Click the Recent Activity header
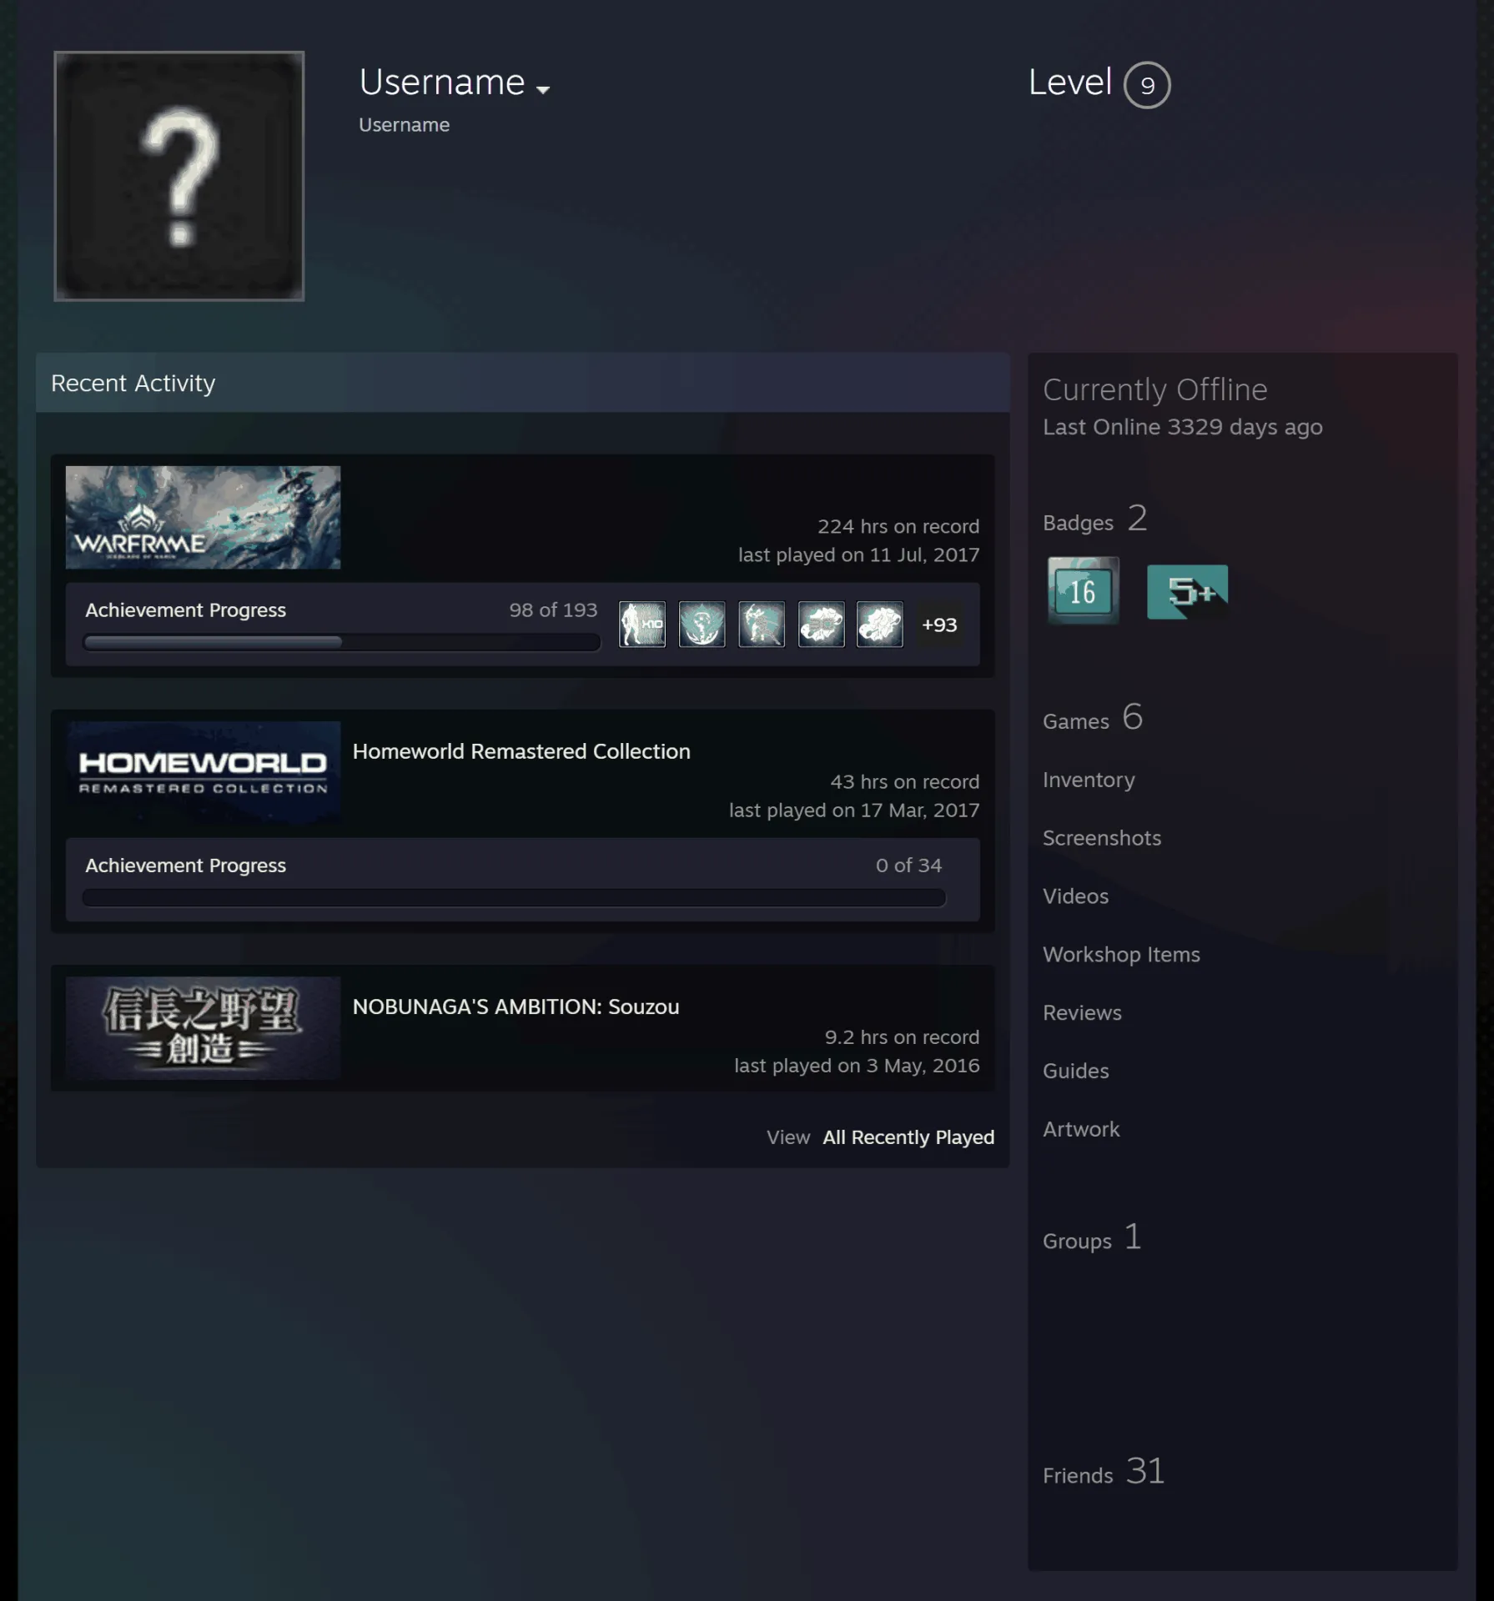 point(523,383)
